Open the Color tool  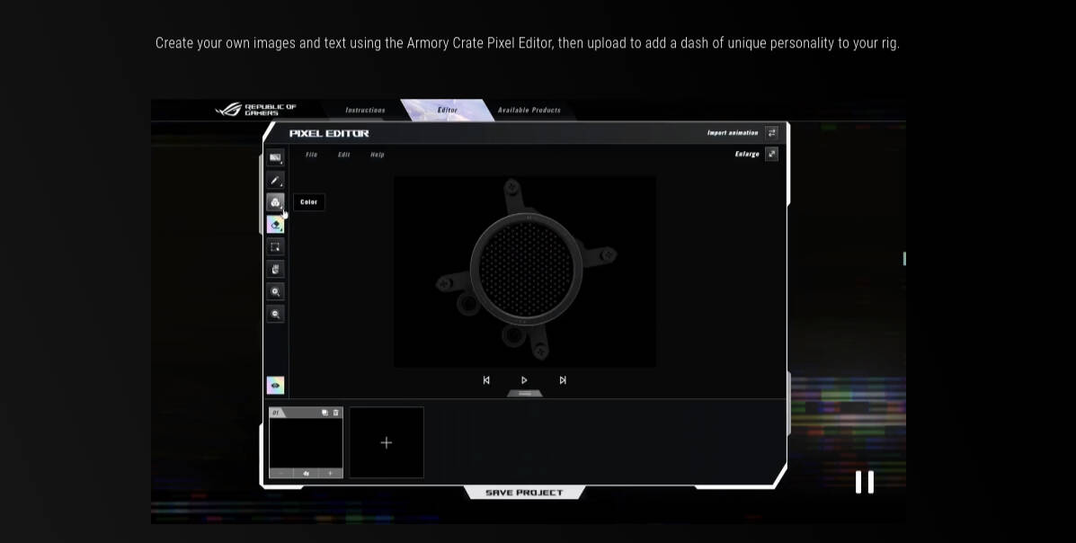click(x=275, y=202)
